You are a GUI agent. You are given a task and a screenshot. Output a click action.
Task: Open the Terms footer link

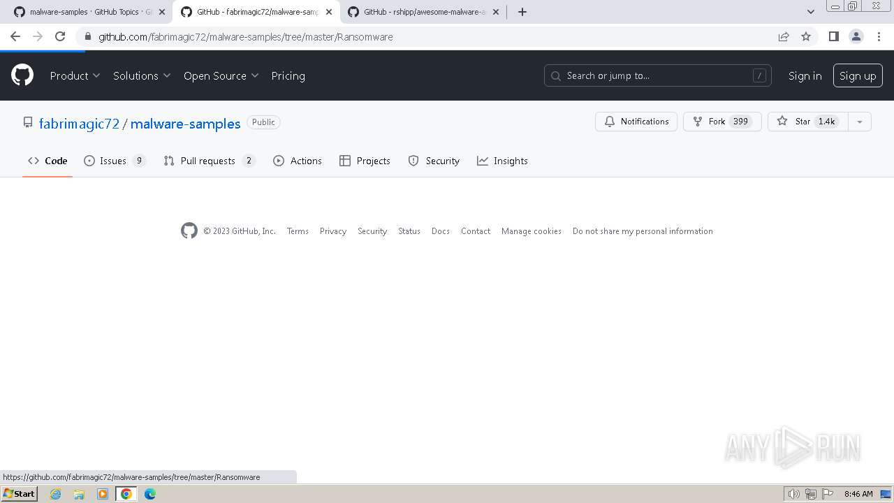click(x=298, y=231)
